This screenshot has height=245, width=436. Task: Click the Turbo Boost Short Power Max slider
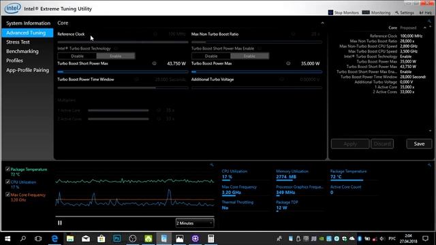pyautogui.click(x=123, y=72)
